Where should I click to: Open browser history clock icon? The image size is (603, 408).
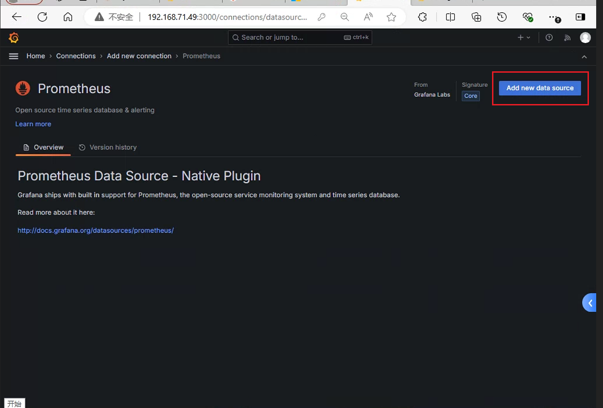pos(502,17)
